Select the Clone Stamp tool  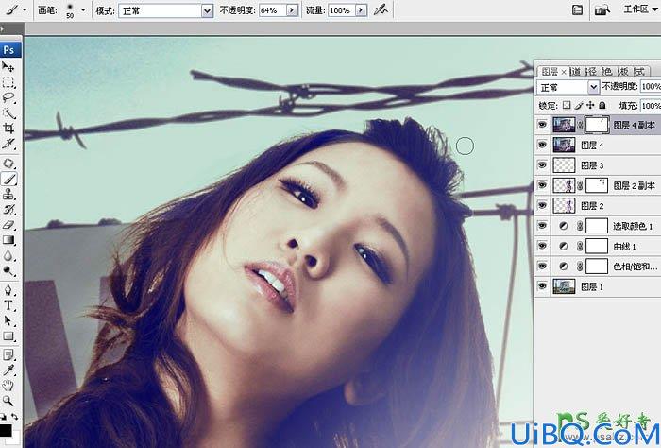(x=8, y=194)
